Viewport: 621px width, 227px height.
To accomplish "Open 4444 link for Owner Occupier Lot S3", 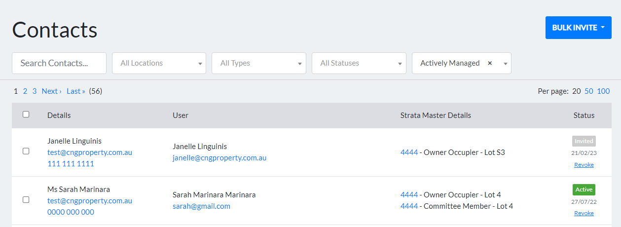I will (409, 152).
